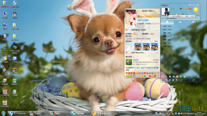The image size is (207, 116).
Task: Open first album screenshot thumbnail
Action: click(x=130, y=47)
